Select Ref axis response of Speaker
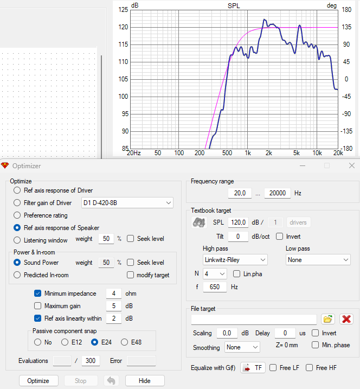 pyautogui.click(x=17, y=227)
